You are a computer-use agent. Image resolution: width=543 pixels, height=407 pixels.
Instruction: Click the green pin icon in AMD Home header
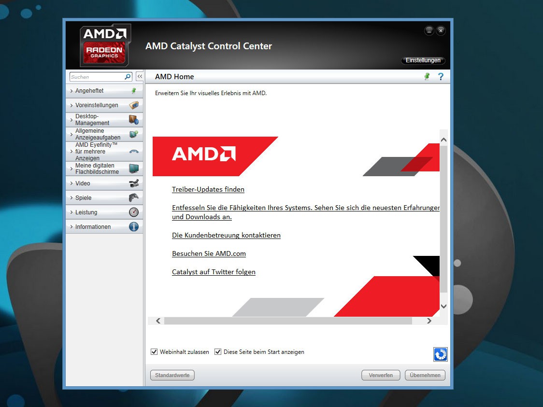tap(427, 76)
